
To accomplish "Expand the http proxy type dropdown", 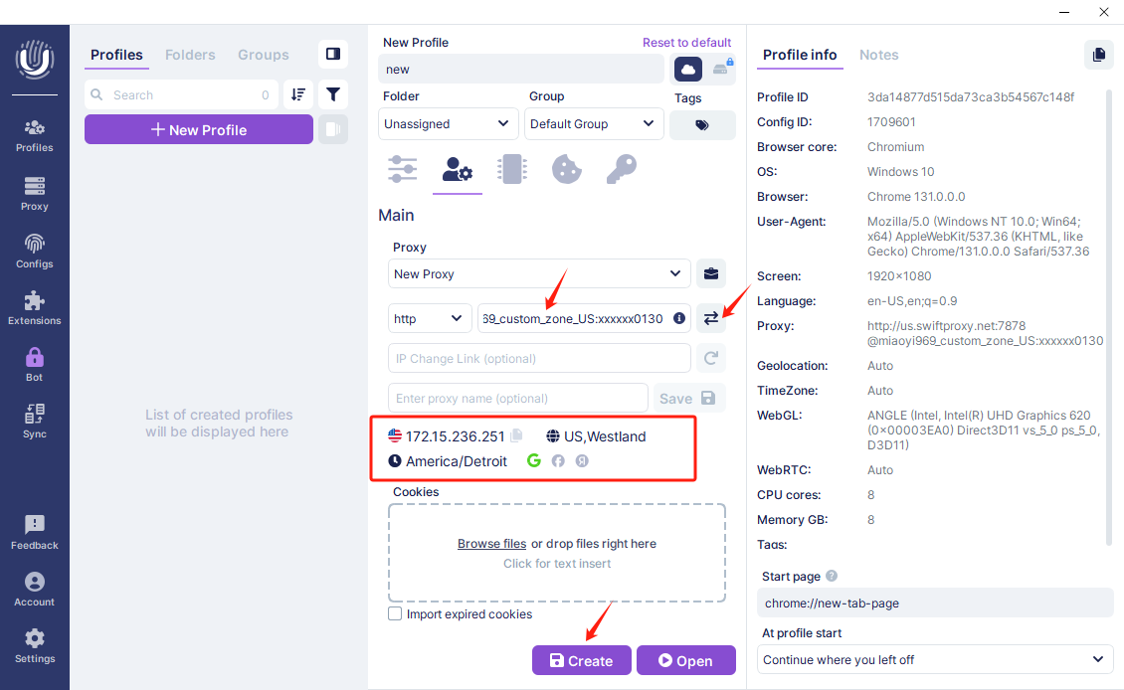I will 430,318.
